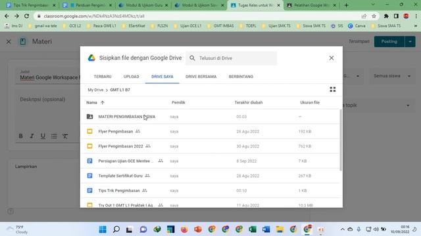Image resolution: width=421 pixels, height=236 pixels.
Task: Select the Flyer Pengimbasan file
Action: click(210, 131)
